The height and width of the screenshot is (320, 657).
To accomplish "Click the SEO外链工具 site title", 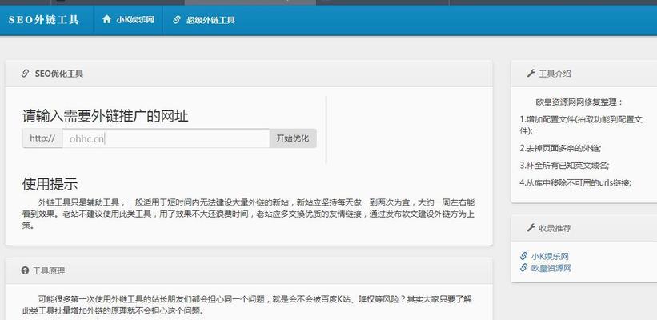I will [43, 20].
